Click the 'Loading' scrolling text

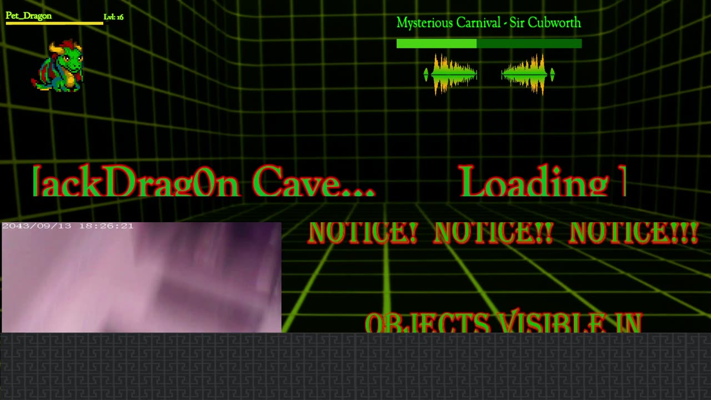[x=533, y=181]
